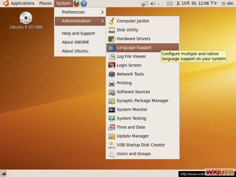Viewport: 236px width, 177px height.
Task: Open the help icon in top panel
Action: 84,4
